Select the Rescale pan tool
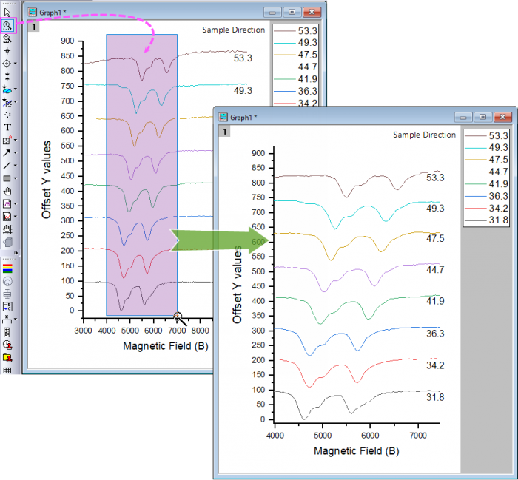This screenshot has height=480, width=518. pyautogui.click(x=7, y=229)
